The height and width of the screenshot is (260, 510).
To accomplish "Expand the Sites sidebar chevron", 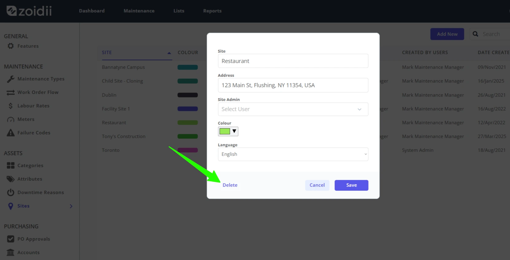I will pos(71,206).
